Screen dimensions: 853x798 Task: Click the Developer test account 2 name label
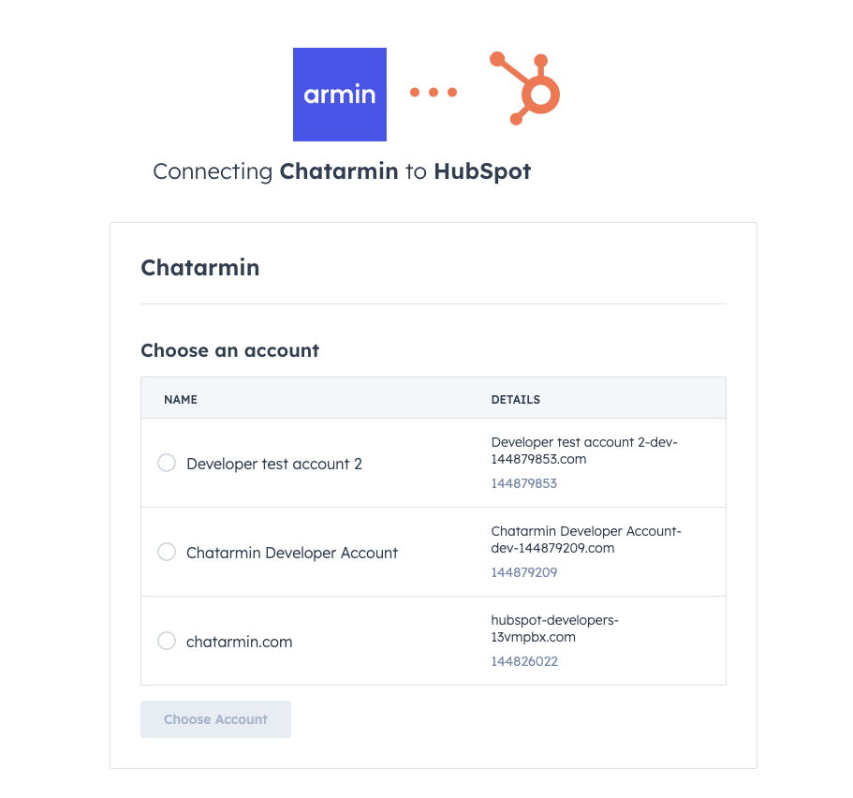coord(274,464)
